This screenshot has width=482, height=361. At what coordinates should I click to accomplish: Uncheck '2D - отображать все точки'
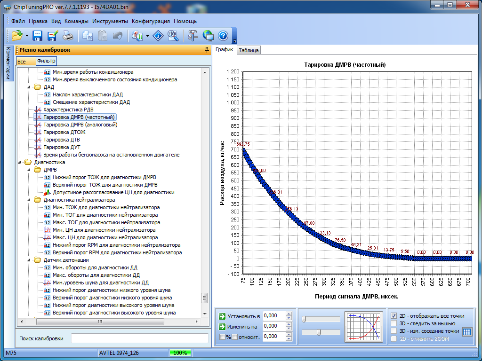pos(394,316)
